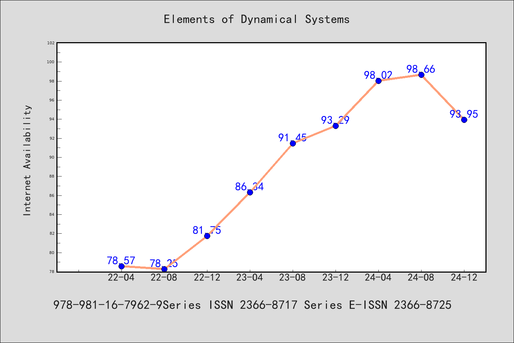Click the y-axis tick label '92'
The image size is (514, 343).
[x=52, y=138]
